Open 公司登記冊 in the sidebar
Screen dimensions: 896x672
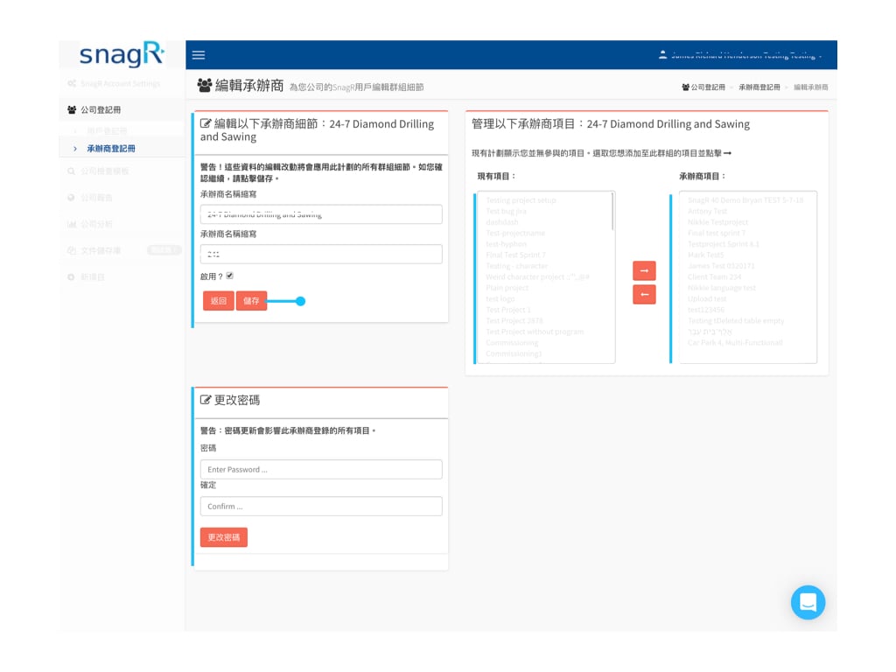[x=101, y=109]
